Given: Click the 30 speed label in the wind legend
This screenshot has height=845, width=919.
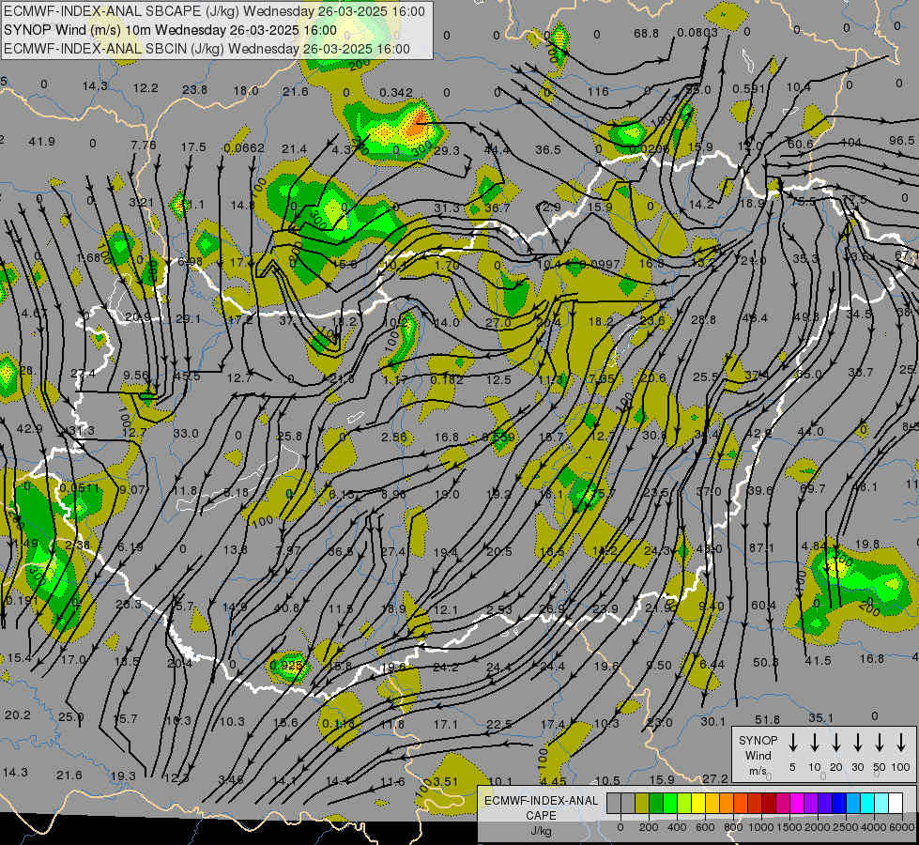Looking at the screenshot, I should click(x=858, y=767).
